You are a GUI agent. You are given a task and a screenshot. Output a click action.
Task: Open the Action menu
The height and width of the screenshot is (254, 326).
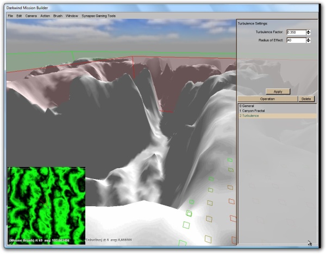click(45, 16)
